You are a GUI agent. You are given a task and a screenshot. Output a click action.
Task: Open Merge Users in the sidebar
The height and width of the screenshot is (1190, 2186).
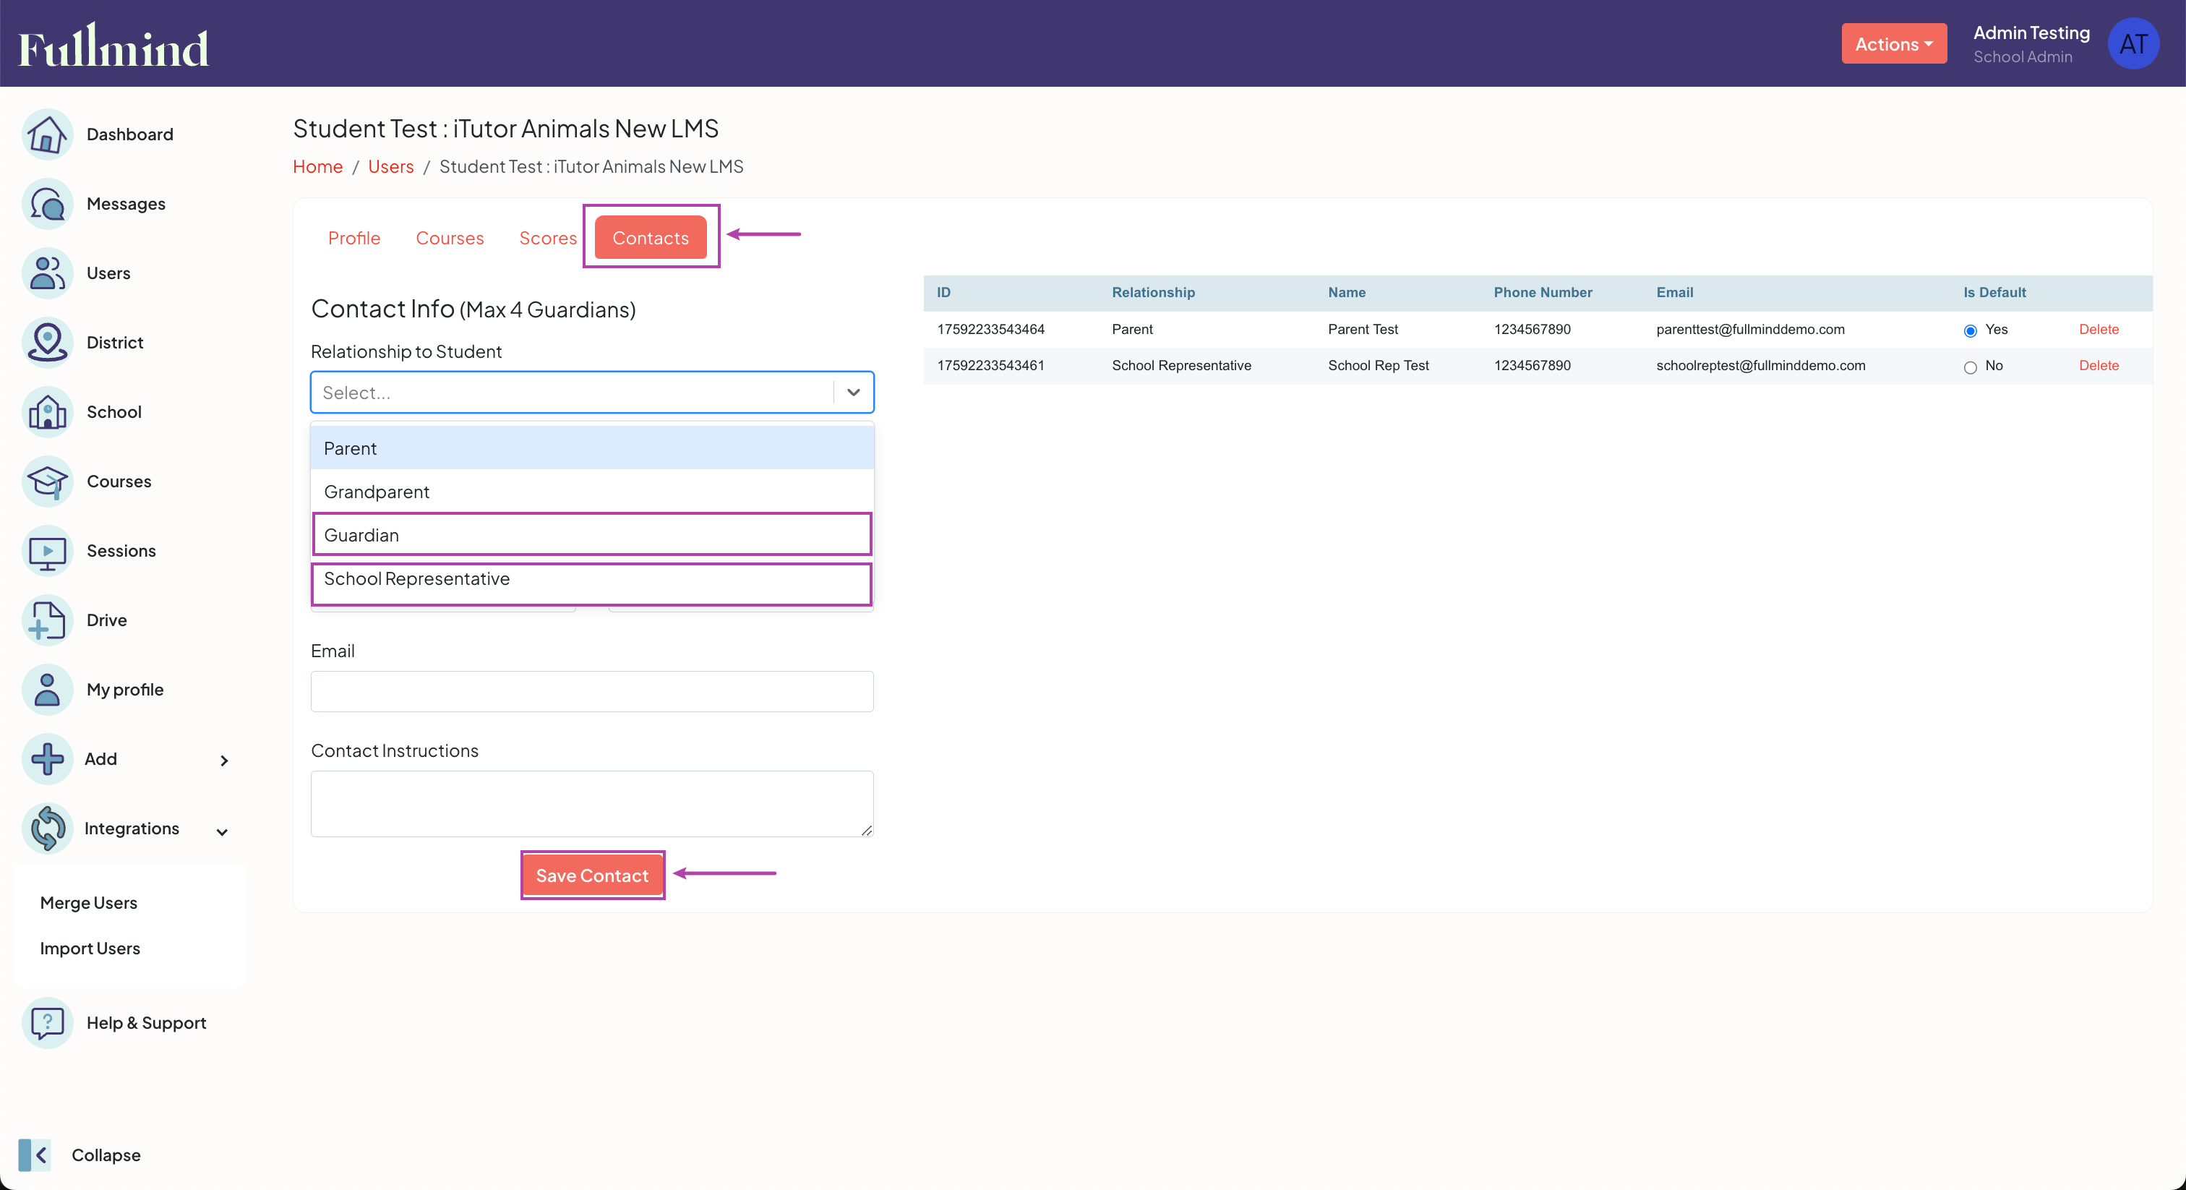point(88,903)
